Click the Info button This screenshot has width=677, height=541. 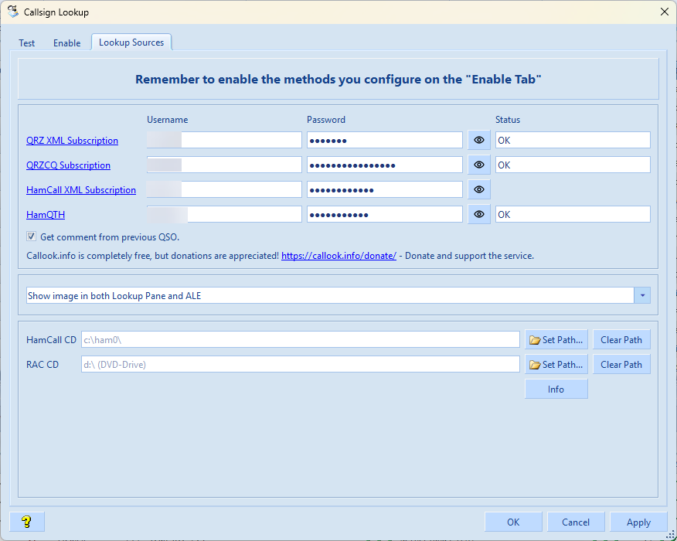[x=556, y=389]
